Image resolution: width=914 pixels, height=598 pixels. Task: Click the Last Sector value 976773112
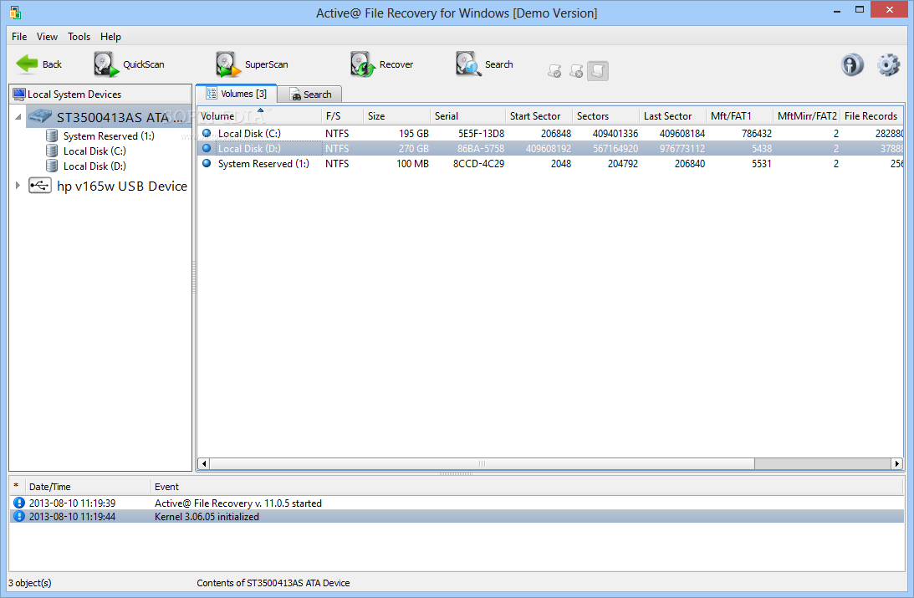pyautogui.click(x=682, y=149)
